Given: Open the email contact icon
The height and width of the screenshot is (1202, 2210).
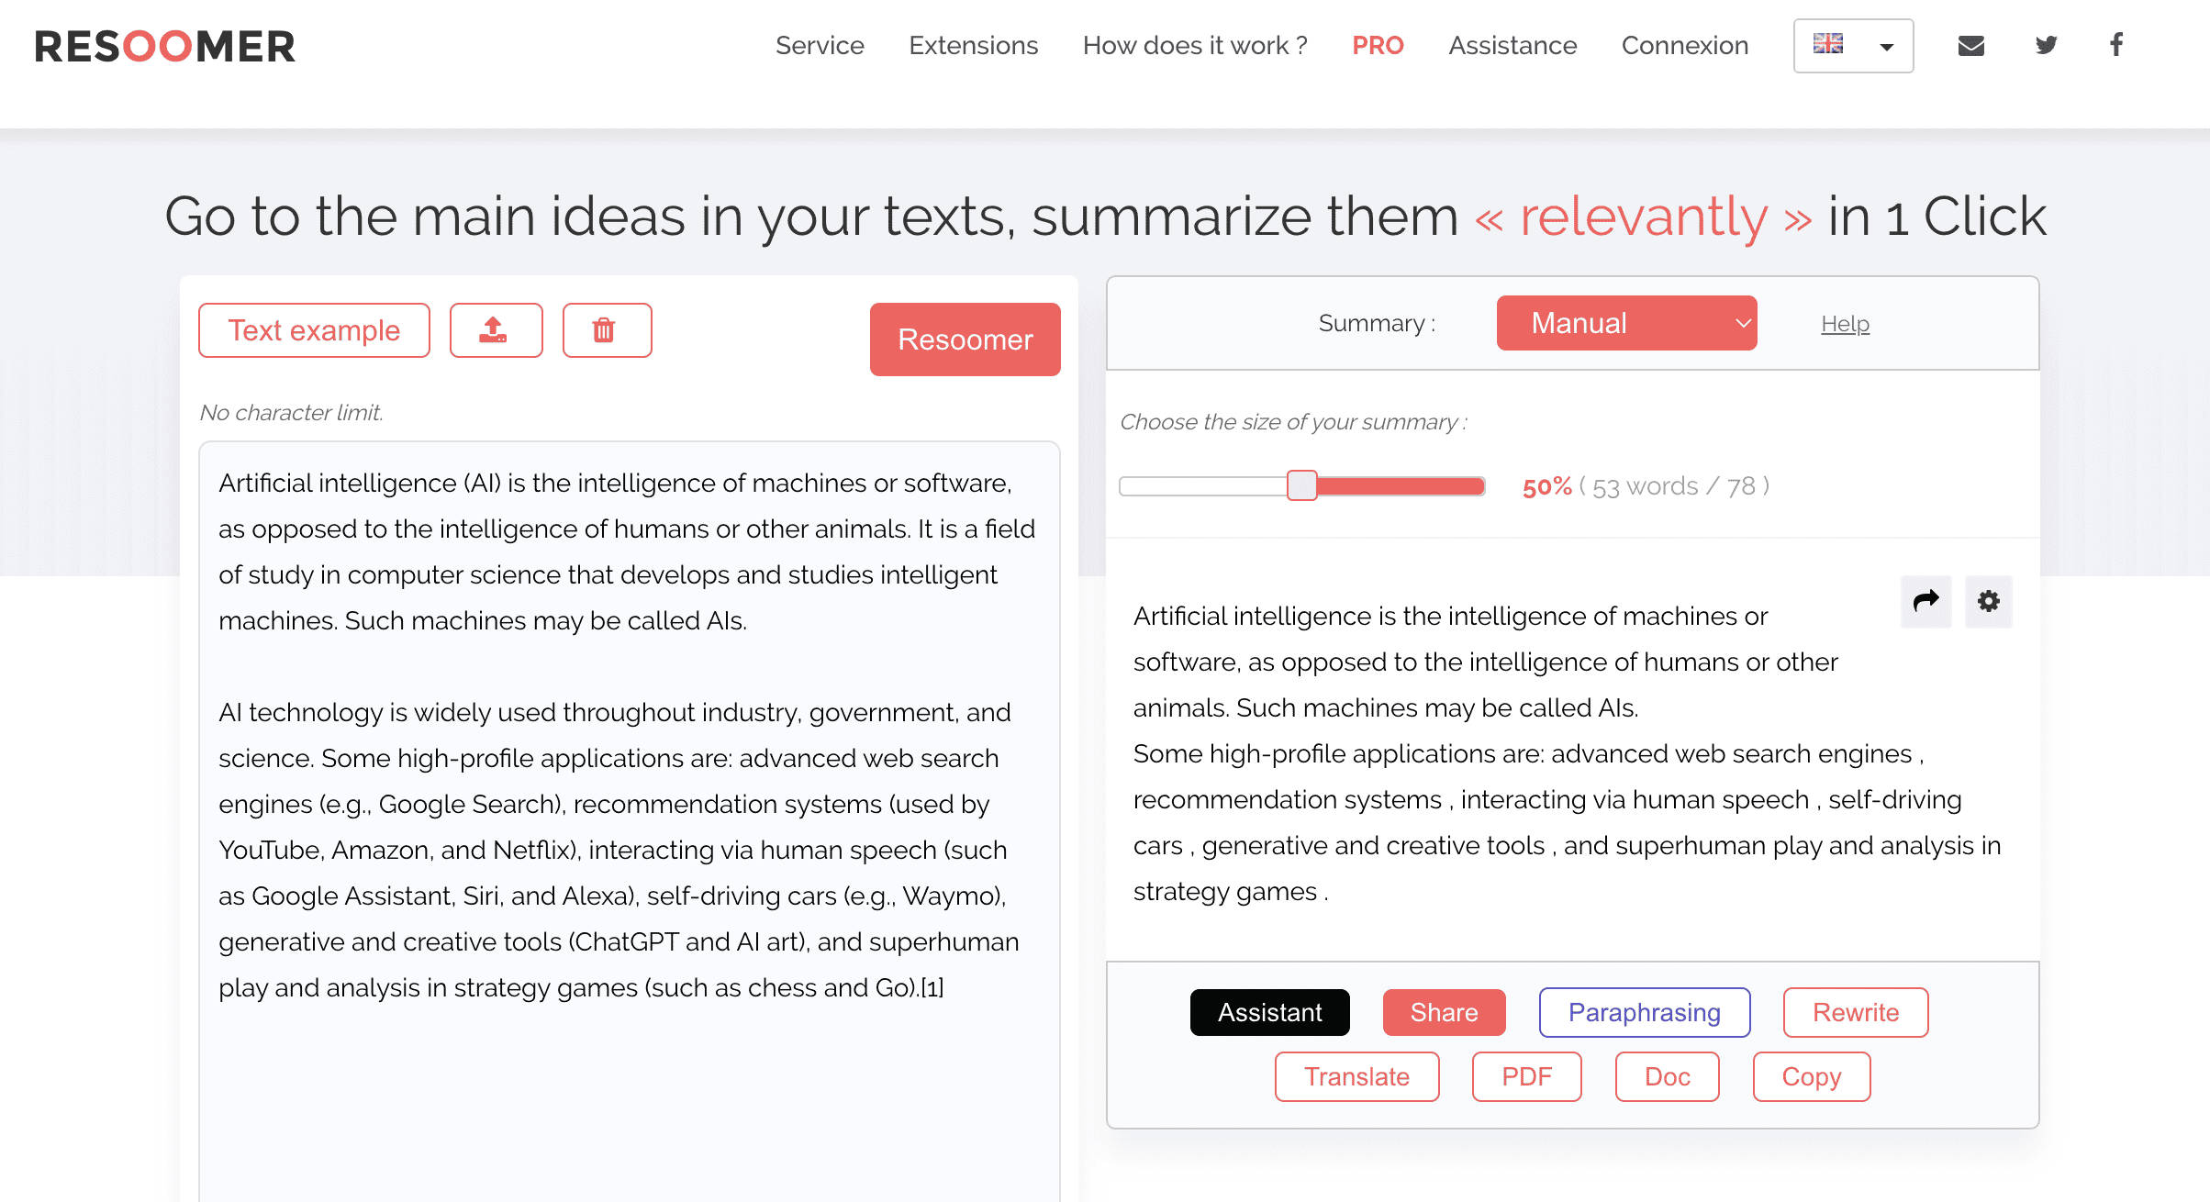Looking at the screenshot, I should click(1970, 44).
